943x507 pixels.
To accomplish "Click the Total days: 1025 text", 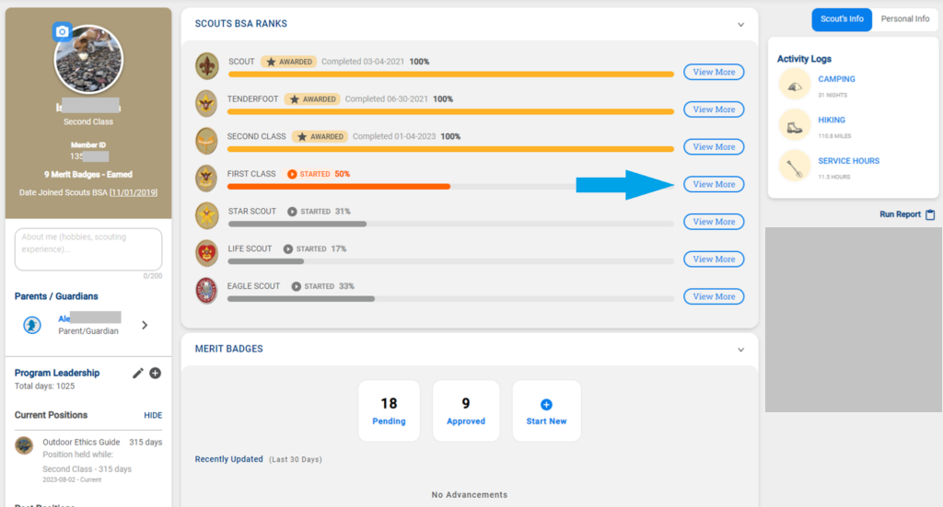I will (44, 386).
